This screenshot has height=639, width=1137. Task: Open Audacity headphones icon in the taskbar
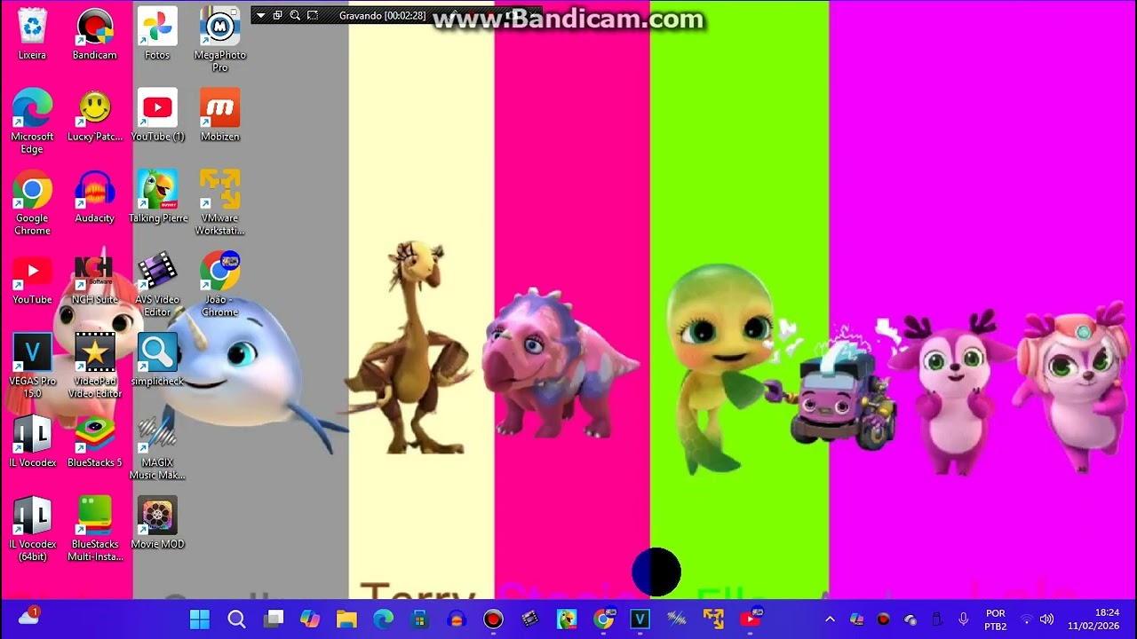pyautogui.click(x=457, y=619)
